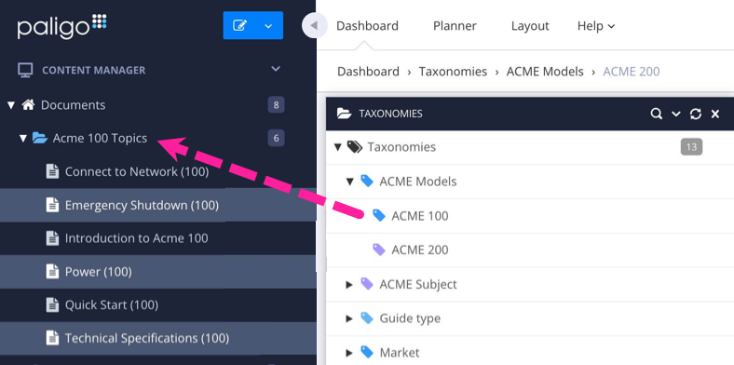Collapse the sidebar with the round arrow button
The height and width of the screenshot is (365, 734).
click(x=314, y=25)
